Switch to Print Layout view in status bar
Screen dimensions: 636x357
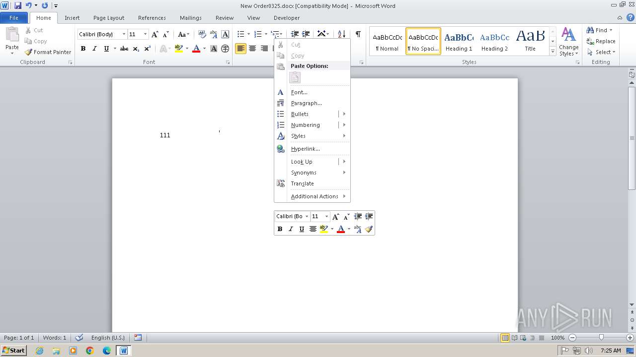(x=505, y=338)
